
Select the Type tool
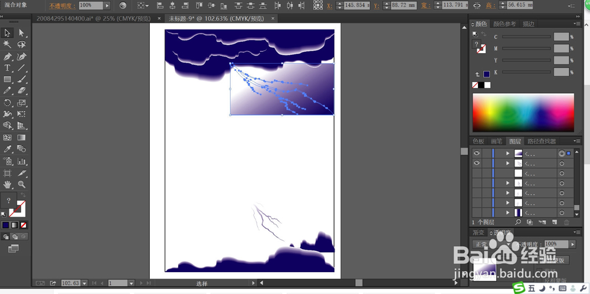click(7, 68)
